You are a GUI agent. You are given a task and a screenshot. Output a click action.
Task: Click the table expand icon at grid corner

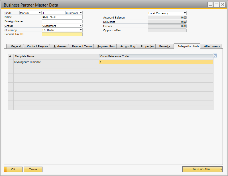215,56
